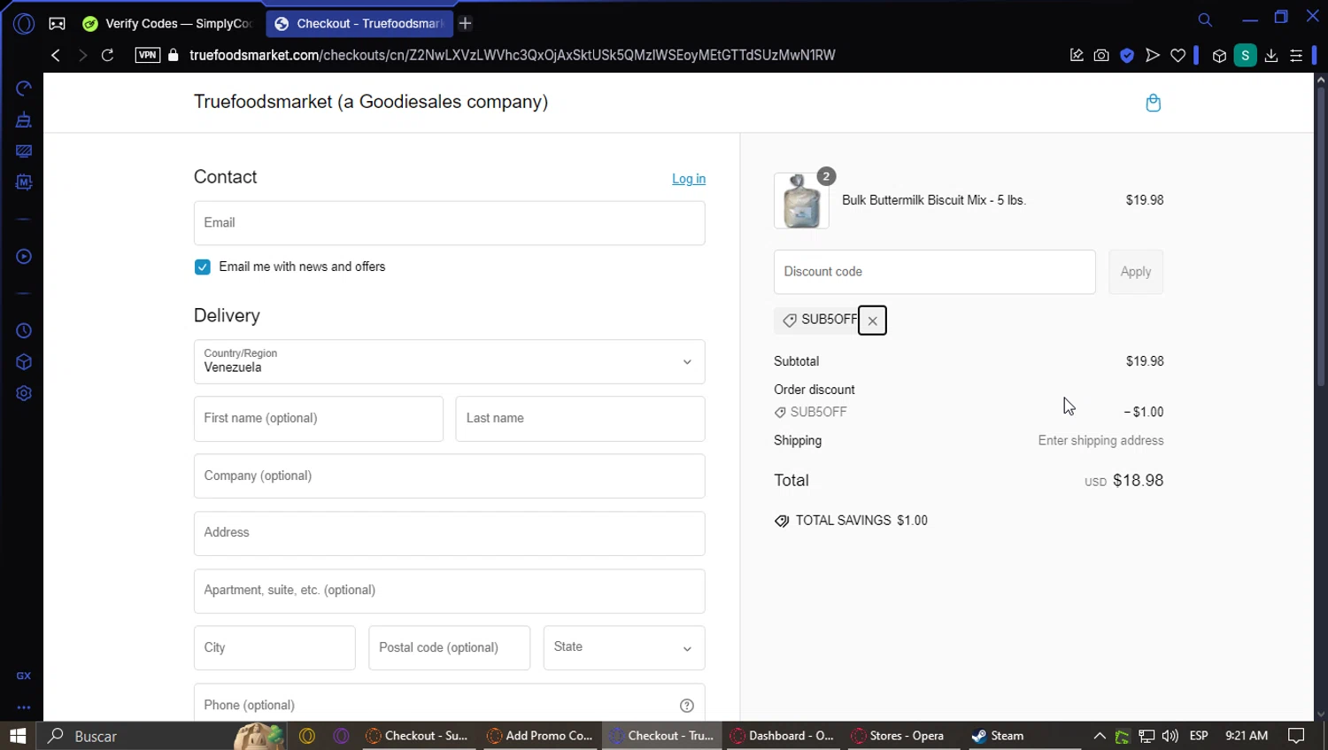Open GX Cleaner broom icon

pos(24,120)
